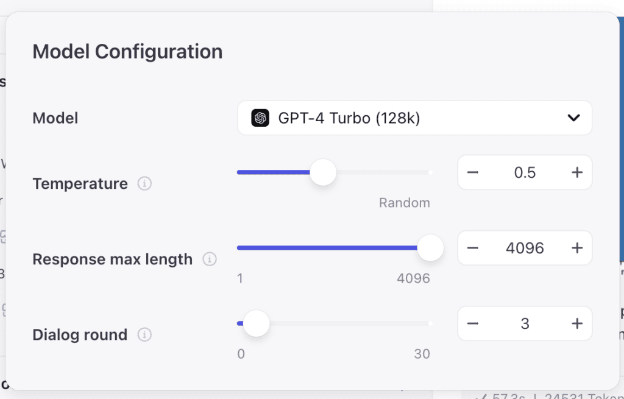Viewport: 624px width, 399px height.
Task: Click the right end of the Dialog round track
Action: click(x=429, y=323)
